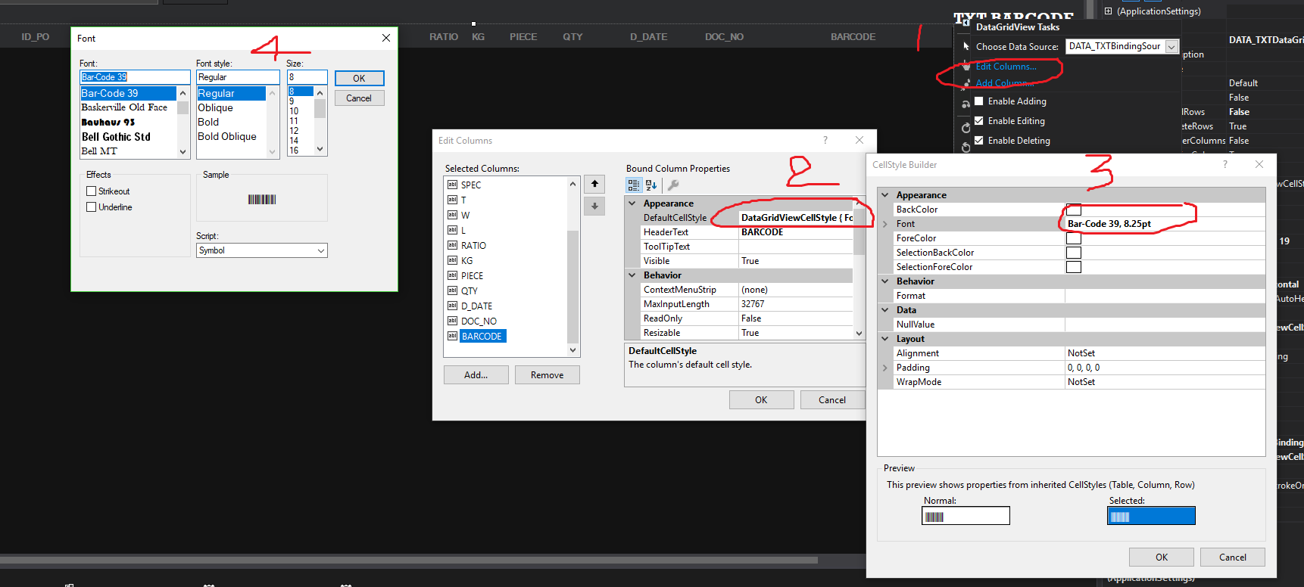1304x587 pixels.
Task: Select Bell Gothic Std in the font list
Action: 116,137
